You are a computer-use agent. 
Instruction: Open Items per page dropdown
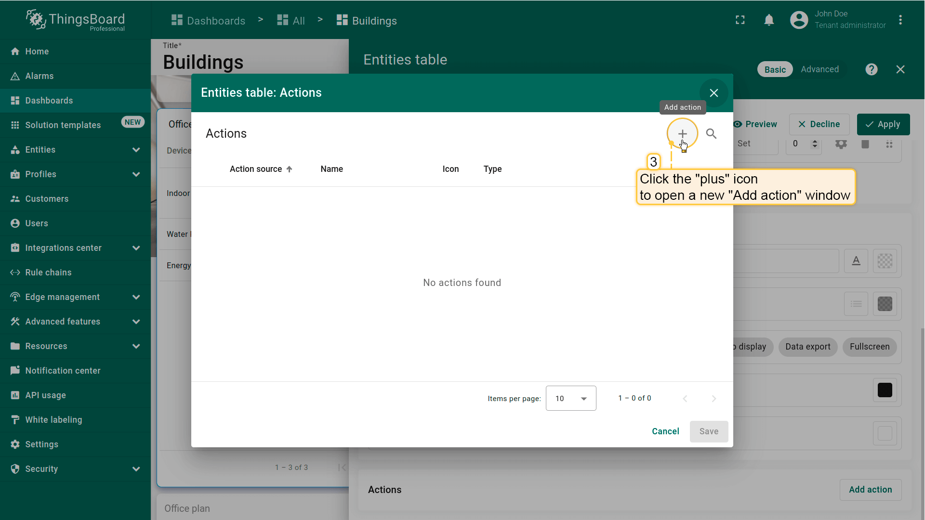(570, 398)
